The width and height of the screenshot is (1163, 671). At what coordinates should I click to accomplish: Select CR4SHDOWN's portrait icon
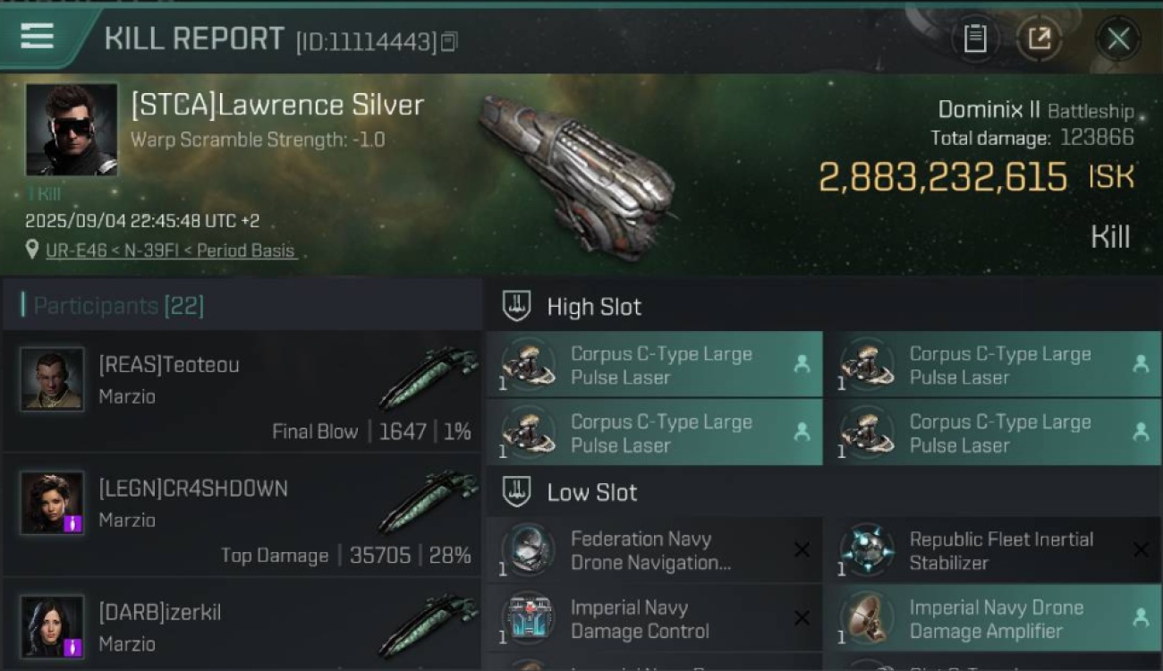click(53, 503)
